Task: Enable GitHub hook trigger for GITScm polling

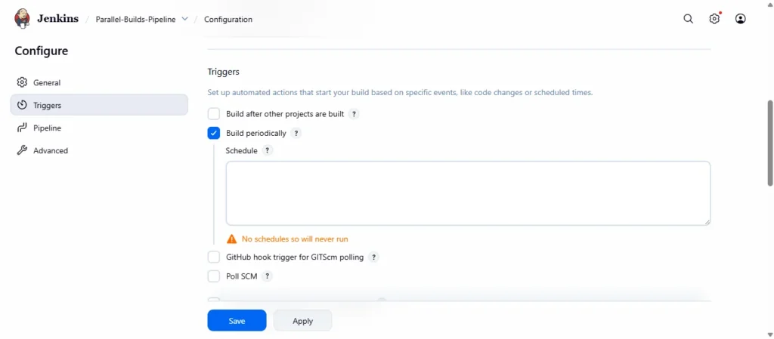Action: coord(214,257)
